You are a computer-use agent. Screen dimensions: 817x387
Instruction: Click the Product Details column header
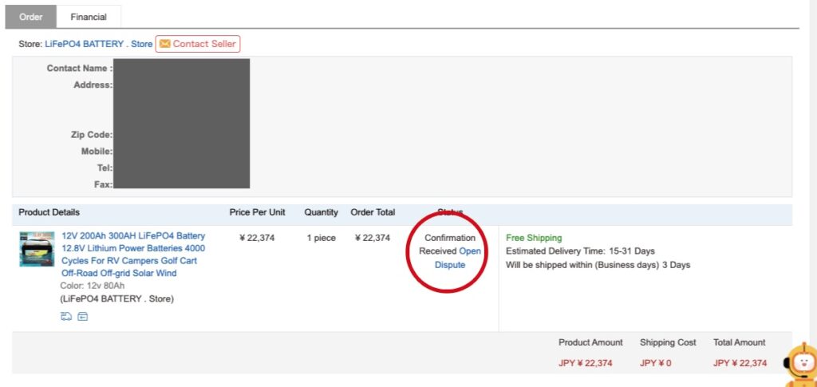pos(49,212)
